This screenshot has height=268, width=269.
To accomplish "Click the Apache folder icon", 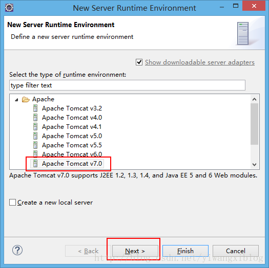I will pyautogui.click(x=26, y=99).
